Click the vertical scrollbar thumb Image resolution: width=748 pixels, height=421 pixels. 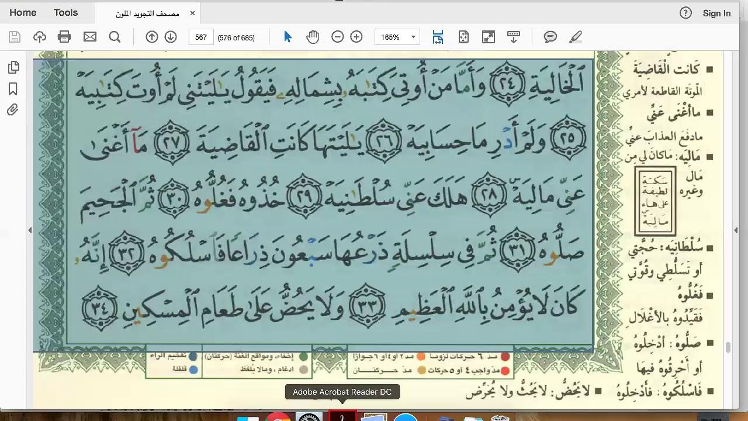(x=728, y=347)
